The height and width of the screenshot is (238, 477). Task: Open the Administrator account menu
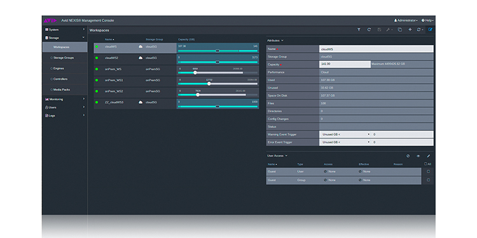click(406, 20)
